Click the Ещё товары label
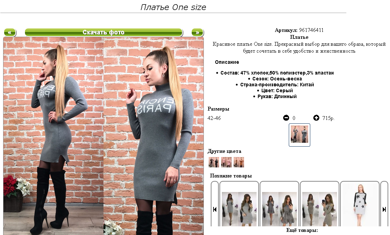 click(302, 230)
